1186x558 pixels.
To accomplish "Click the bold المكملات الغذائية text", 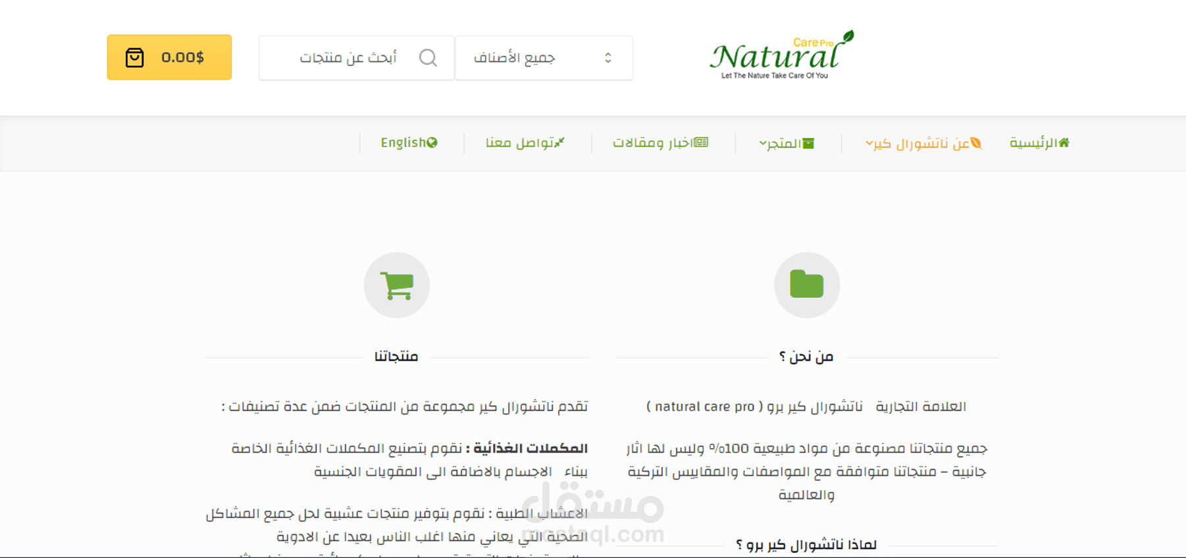I will tap(530, 448).
